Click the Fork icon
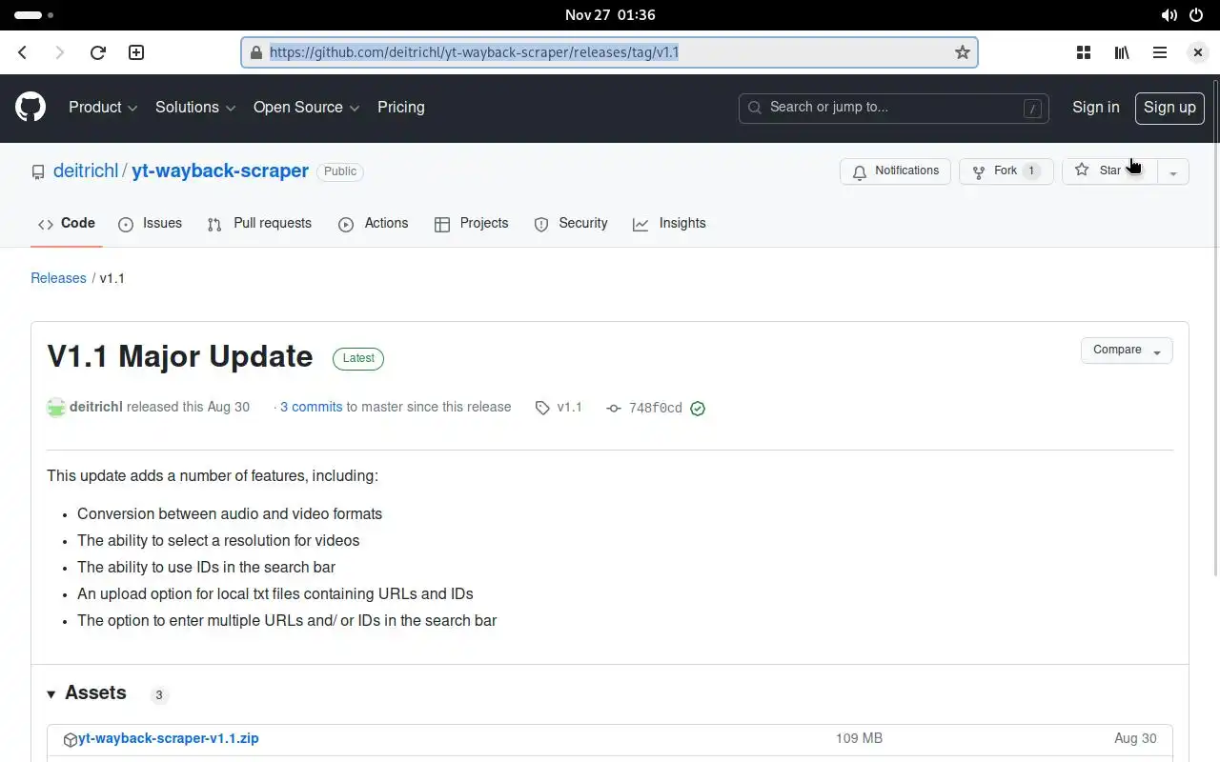This screenshot has width=1220, height=762. (x=979, y=171)
